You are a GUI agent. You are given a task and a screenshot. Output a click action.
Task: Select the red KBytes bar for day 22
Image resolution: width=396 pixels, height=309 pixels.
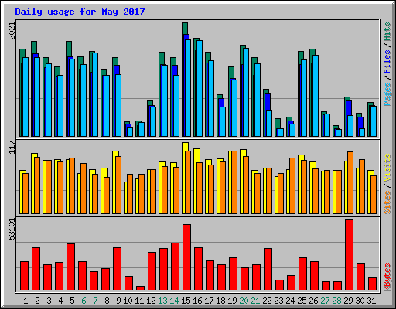pyautogui.click(x=268, y=270)
